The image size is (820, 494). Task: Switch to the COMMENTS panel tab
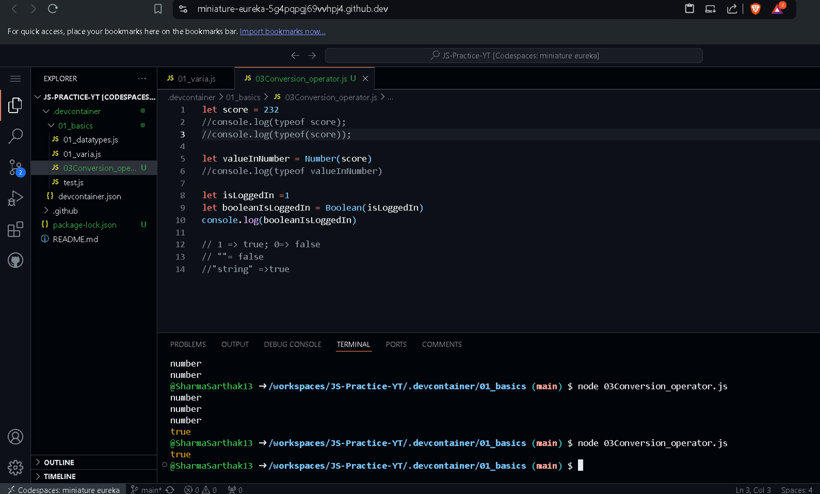441,344
